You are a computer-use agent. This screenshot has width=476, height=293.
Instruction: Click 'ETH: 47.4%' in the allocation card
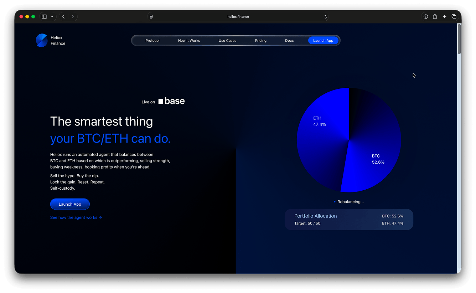click(393, 223)
